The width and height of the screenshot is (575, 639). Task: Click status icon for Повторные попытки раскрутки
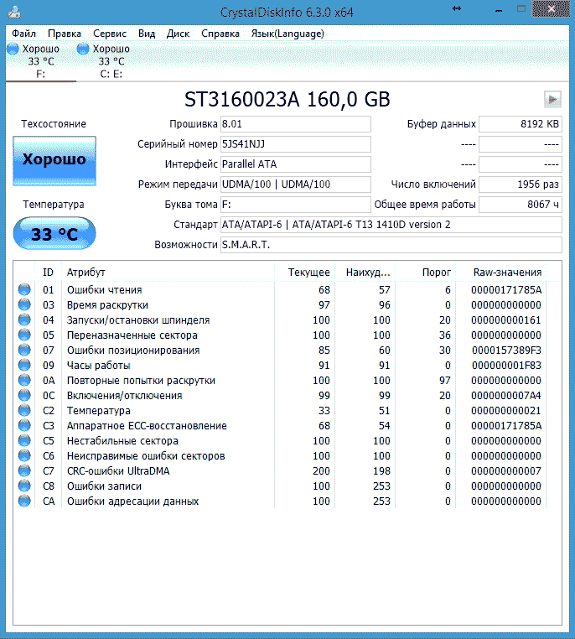click(x=24, y=380)
